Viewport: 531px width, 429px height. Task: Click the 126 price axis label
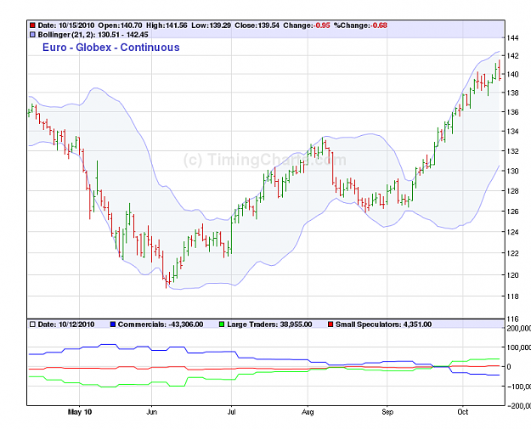point(512,212)
